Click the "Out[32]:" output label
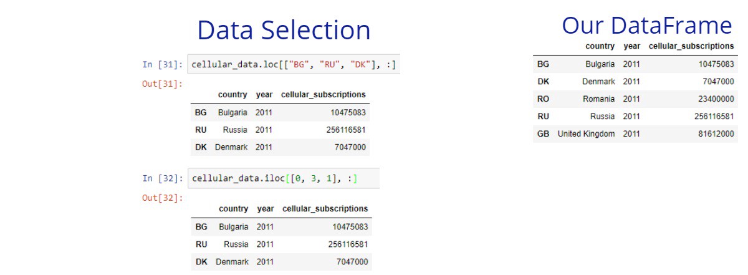The image size is (748, 275). (x=163, y=198)
